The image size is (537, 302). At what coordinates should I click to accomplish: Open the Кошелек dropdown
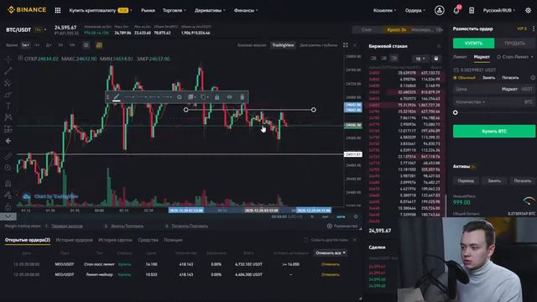pyautogui.click(x=384, y=10)
